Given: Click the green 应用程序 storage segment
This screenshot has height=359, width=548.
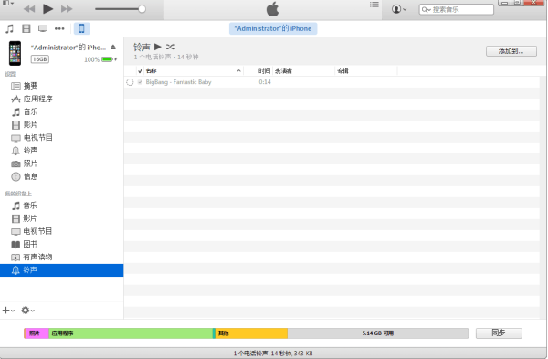Looking at the screenshot, I should (x=131, y=333).
